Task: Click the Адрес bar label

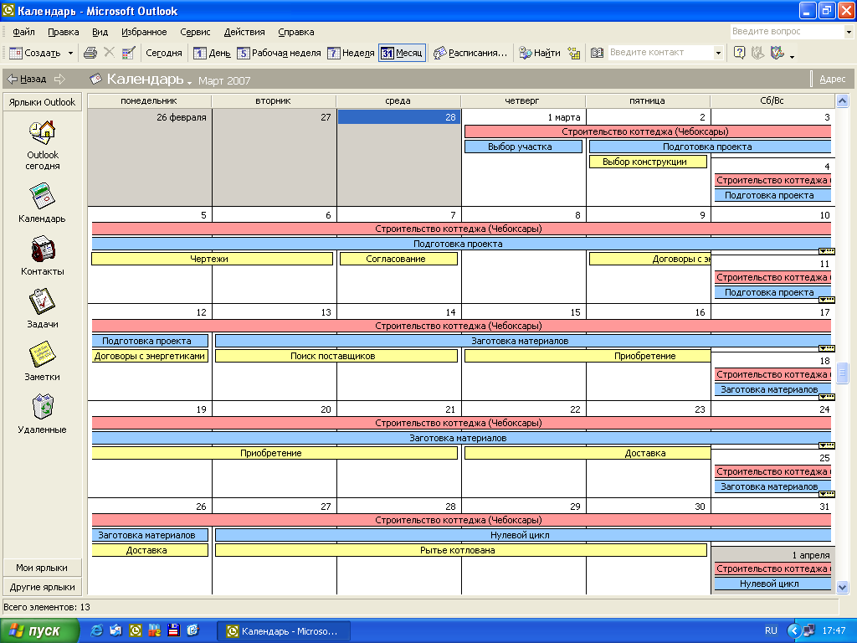Action: (832, 80)
